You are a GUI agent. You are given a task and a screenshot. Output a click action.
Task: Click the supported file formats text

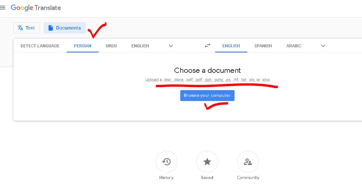(207, 80)
